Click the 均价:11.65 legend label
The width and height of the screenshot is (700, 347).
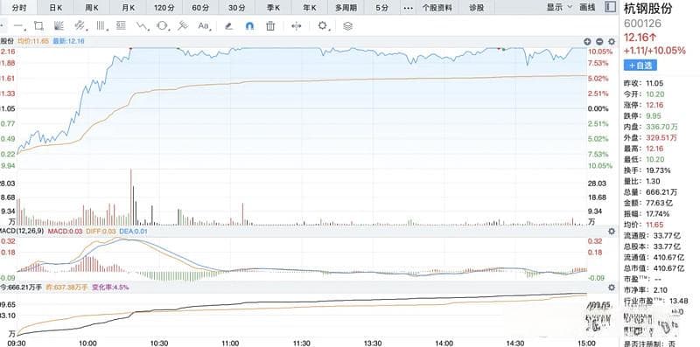(x=33, y=41)
